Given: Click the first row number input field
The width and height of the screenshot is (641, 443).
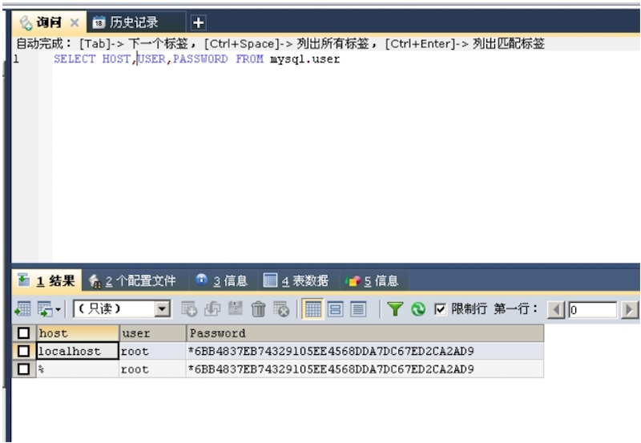Looking at the screenshot, I should (592, 309).
